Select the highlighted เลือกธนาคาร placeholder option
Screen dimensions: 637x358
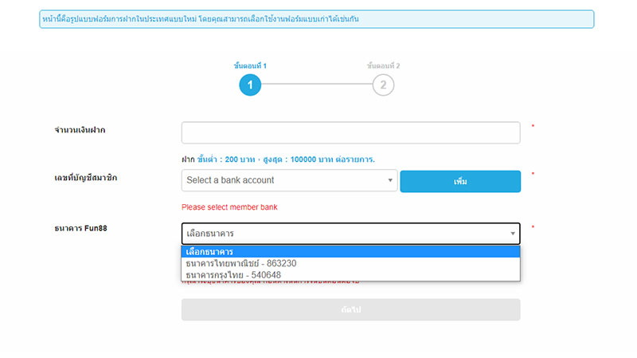350,252
